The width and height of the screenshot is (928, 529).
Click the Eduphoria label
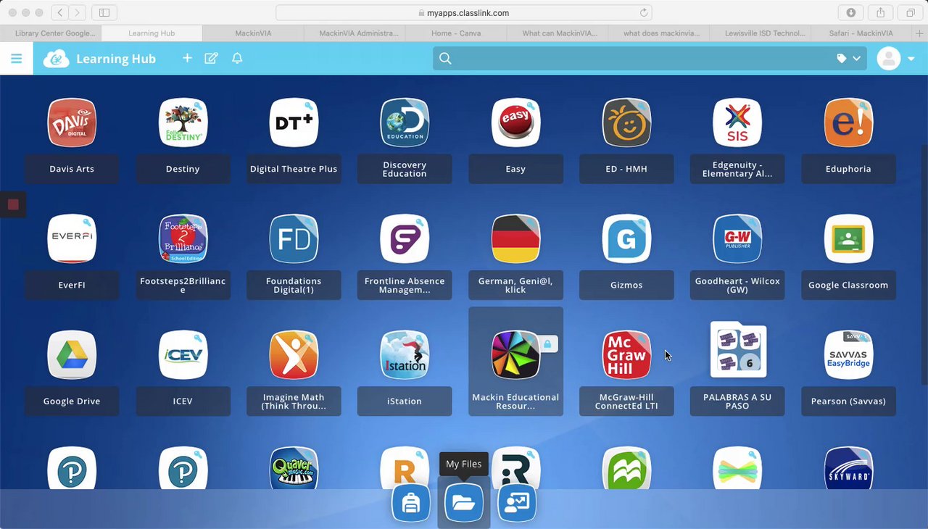click(x=848, y=169)
